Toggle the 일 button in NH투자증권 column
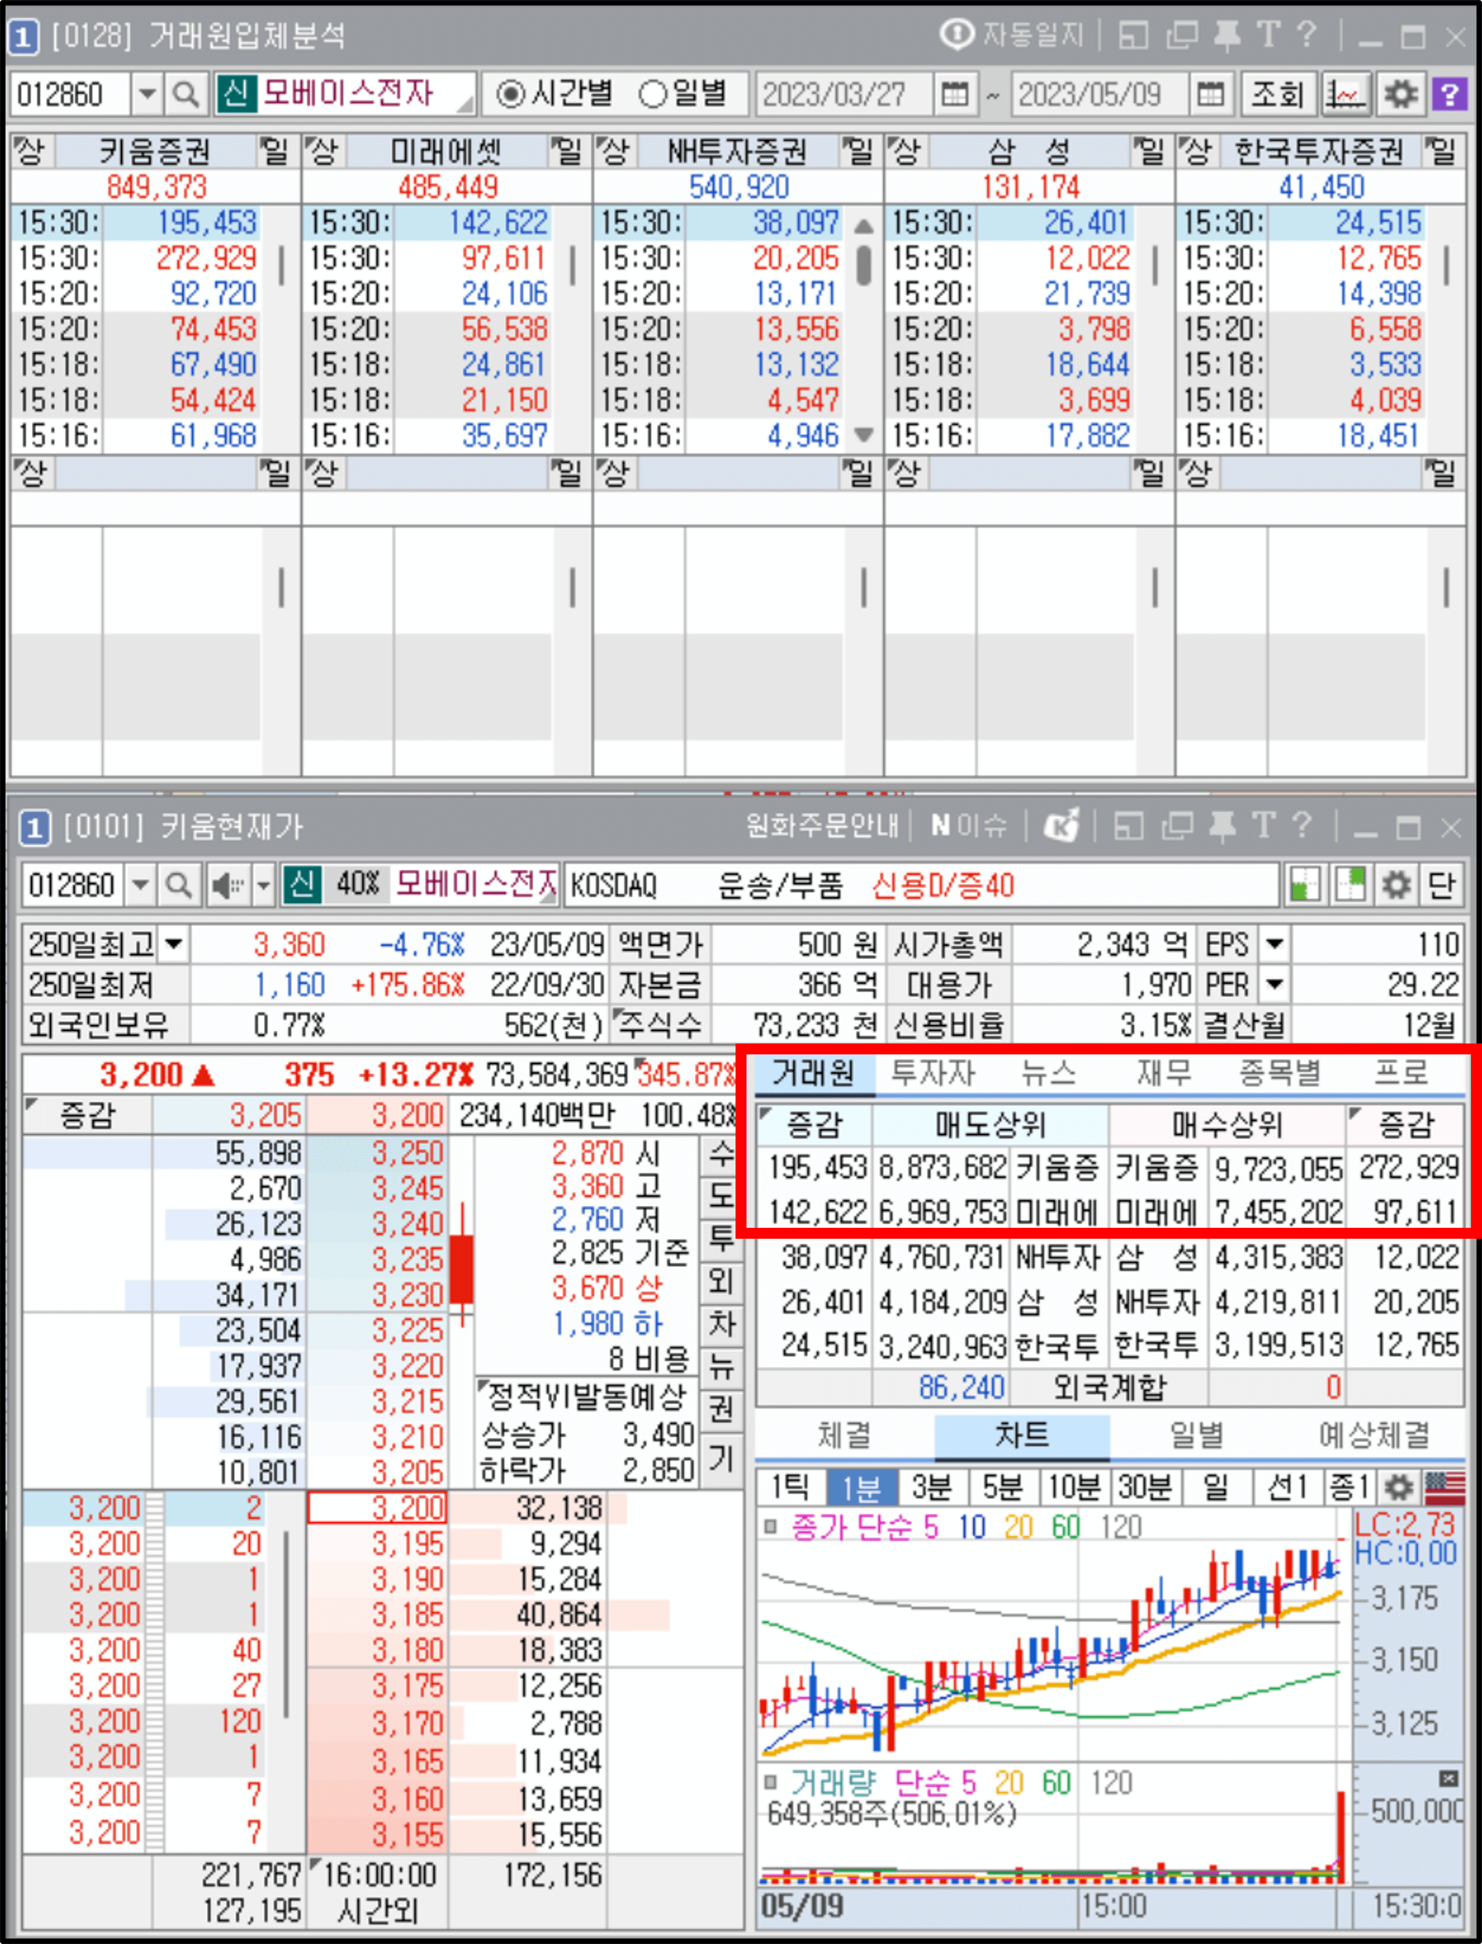 coord(858,151)
